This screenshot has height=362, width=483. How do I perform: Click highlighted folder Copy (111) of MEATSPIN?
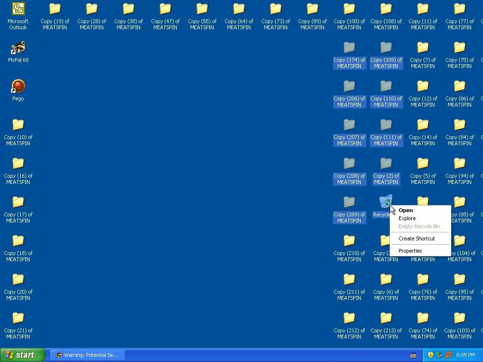[x=386, y=132]
